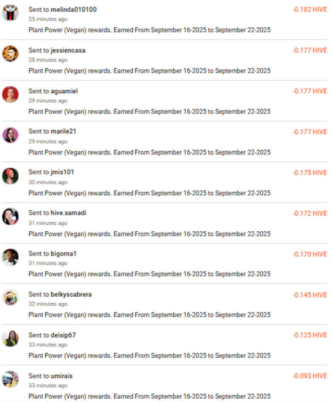
Task: Click belkyscabrera's avatar icon
Action: (x=10, y=298)
